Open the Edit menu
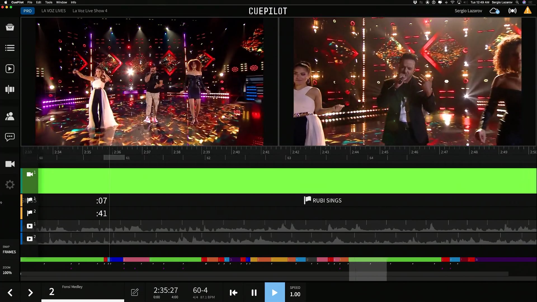The height and width of the screenshot is (302, 537). tap(39, 2)
